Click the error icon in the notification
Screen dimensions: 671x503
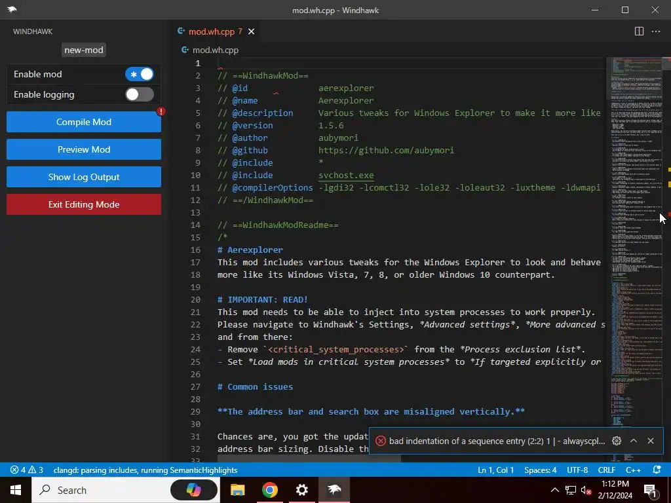point(381,441)
